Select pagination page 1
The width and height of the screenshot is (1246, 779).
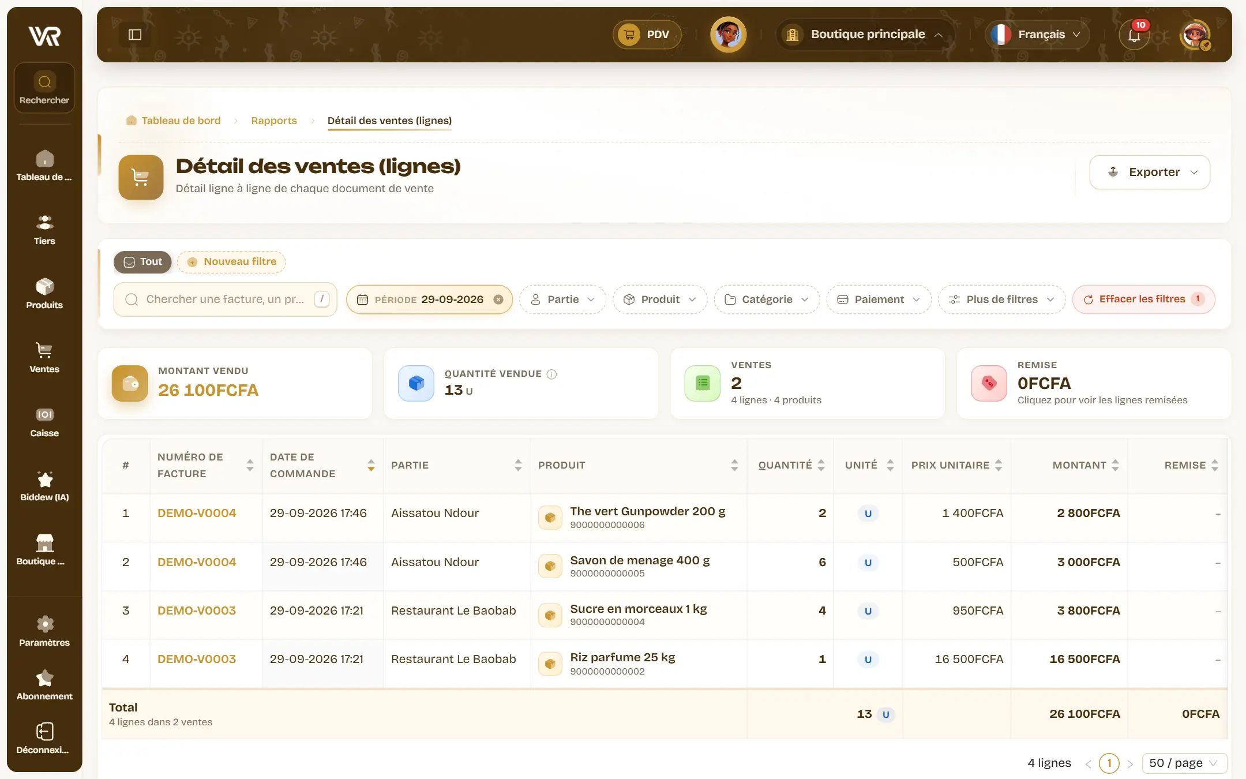tap(1109, 763)
